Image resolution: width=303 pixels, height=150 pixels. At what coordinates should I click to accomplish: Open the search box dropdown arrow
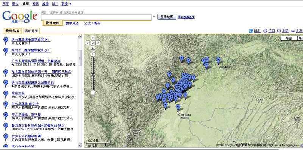(154, 17)
